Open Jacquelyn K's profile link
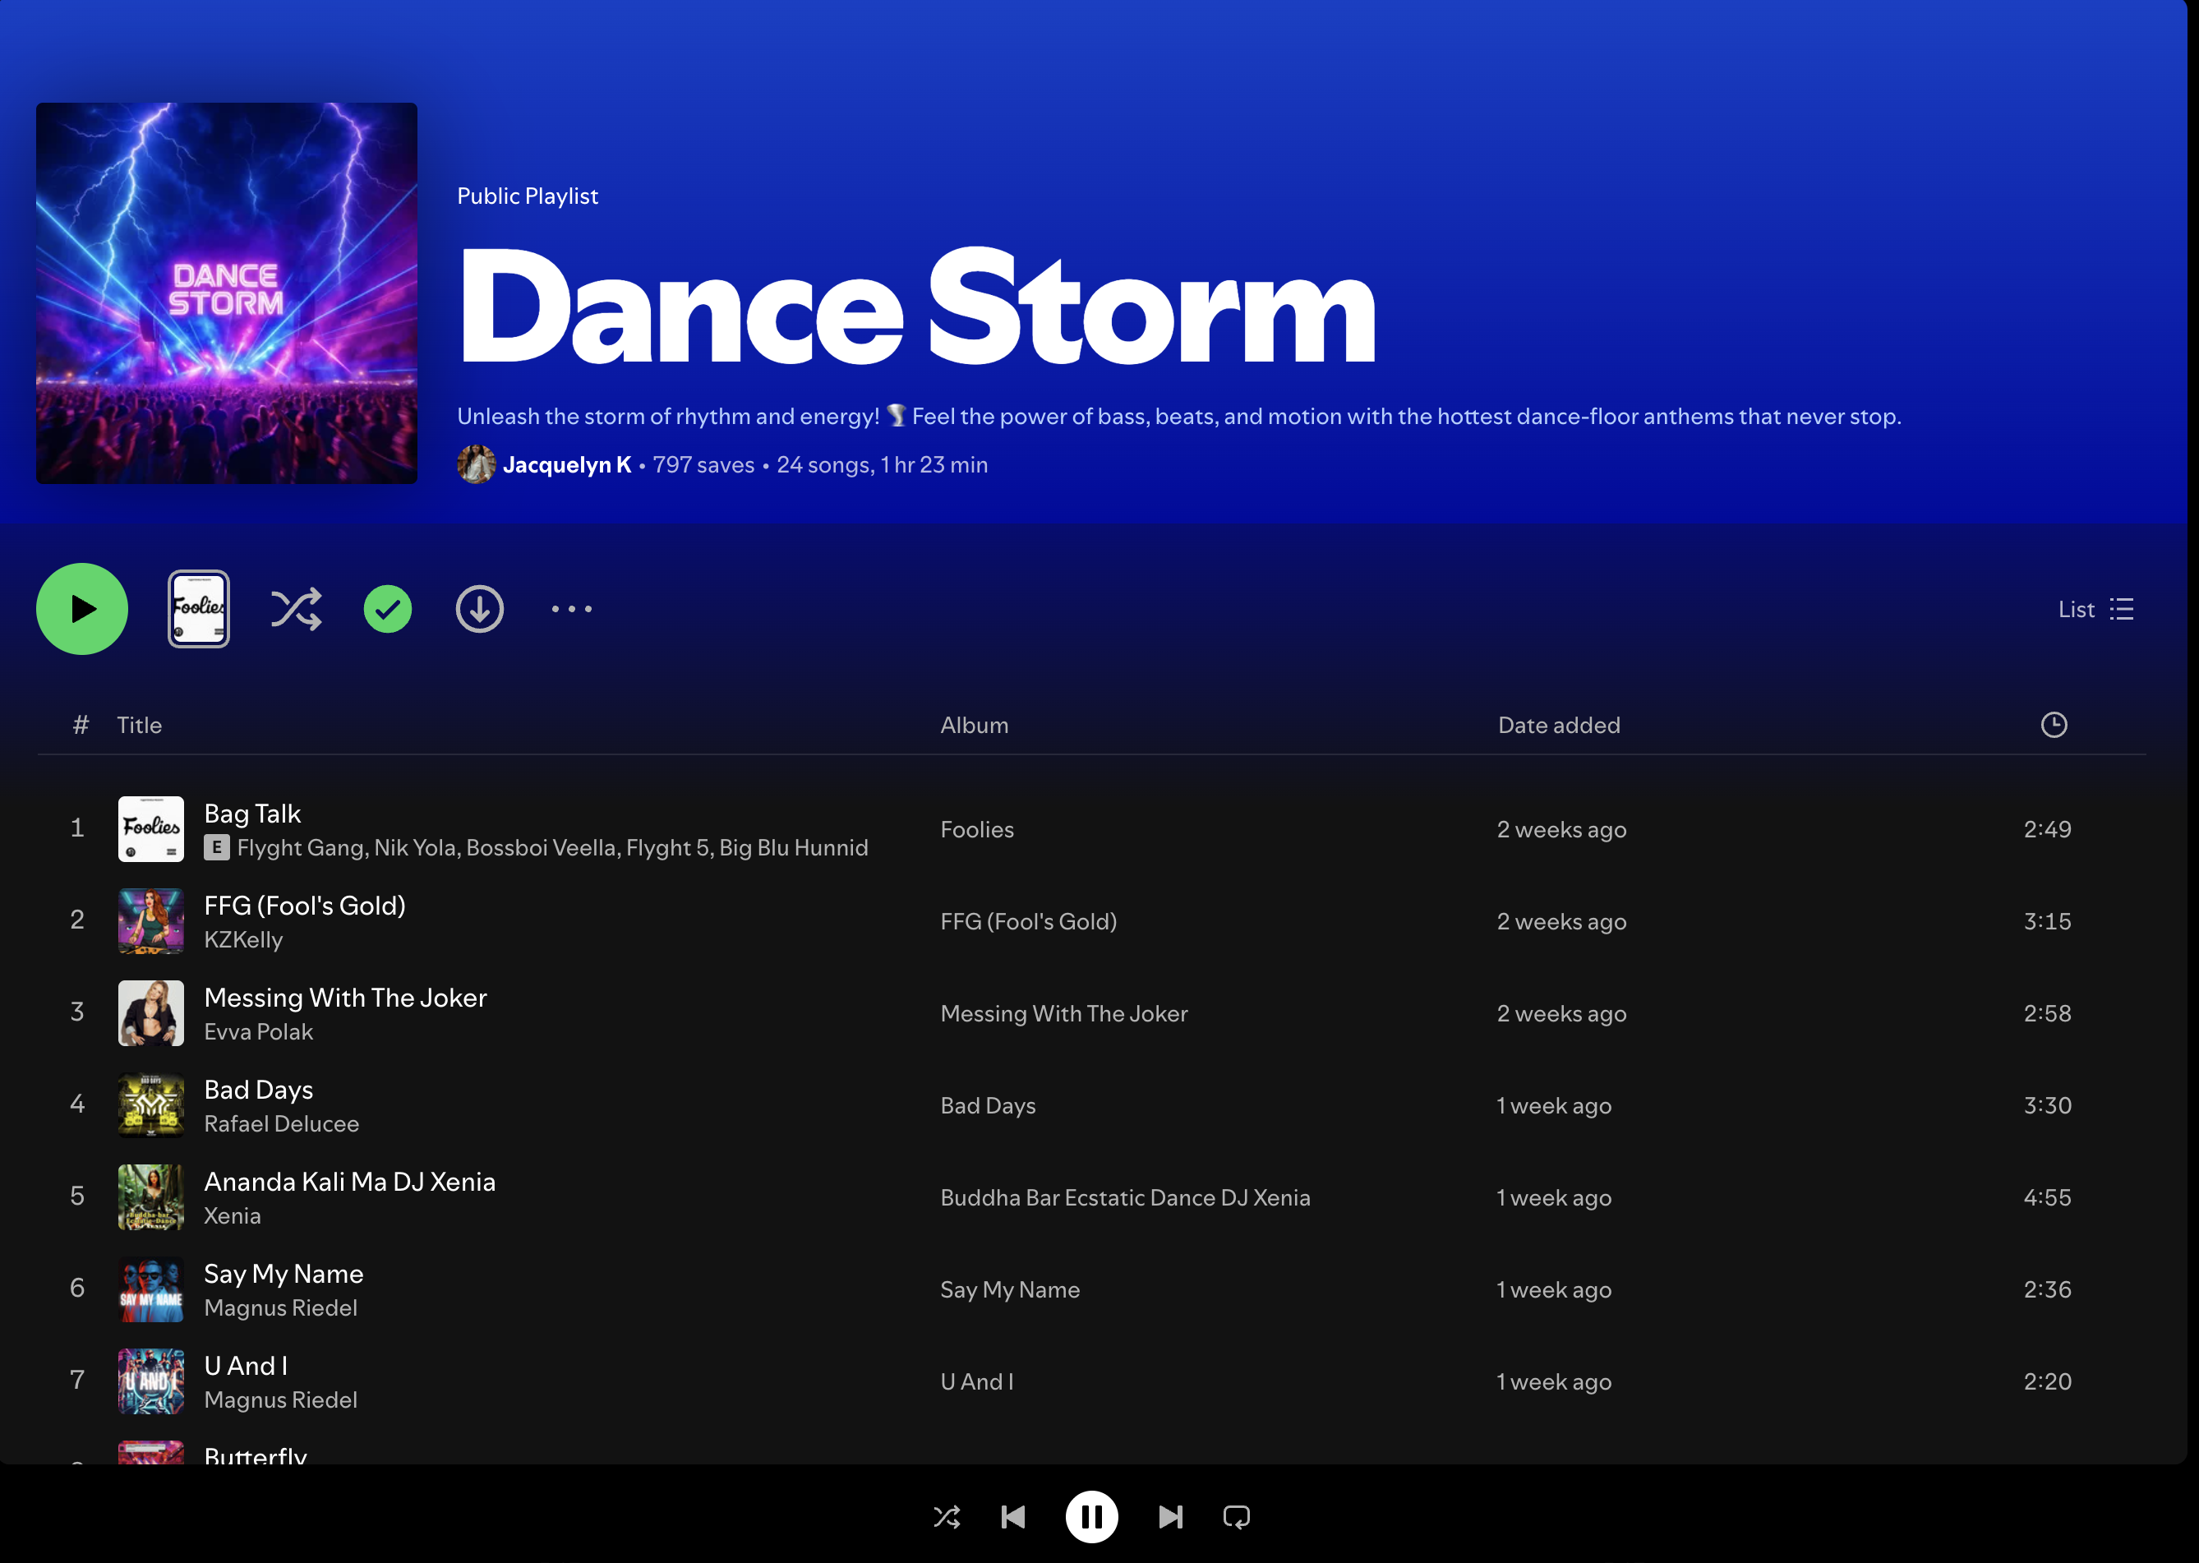2199x1563 pixels. (566, 465)
